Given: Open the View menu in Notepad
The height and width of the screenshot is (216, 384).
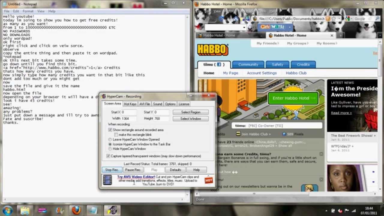Looking at the screenshot, I should pyautogui.click(x=41, y=11).
